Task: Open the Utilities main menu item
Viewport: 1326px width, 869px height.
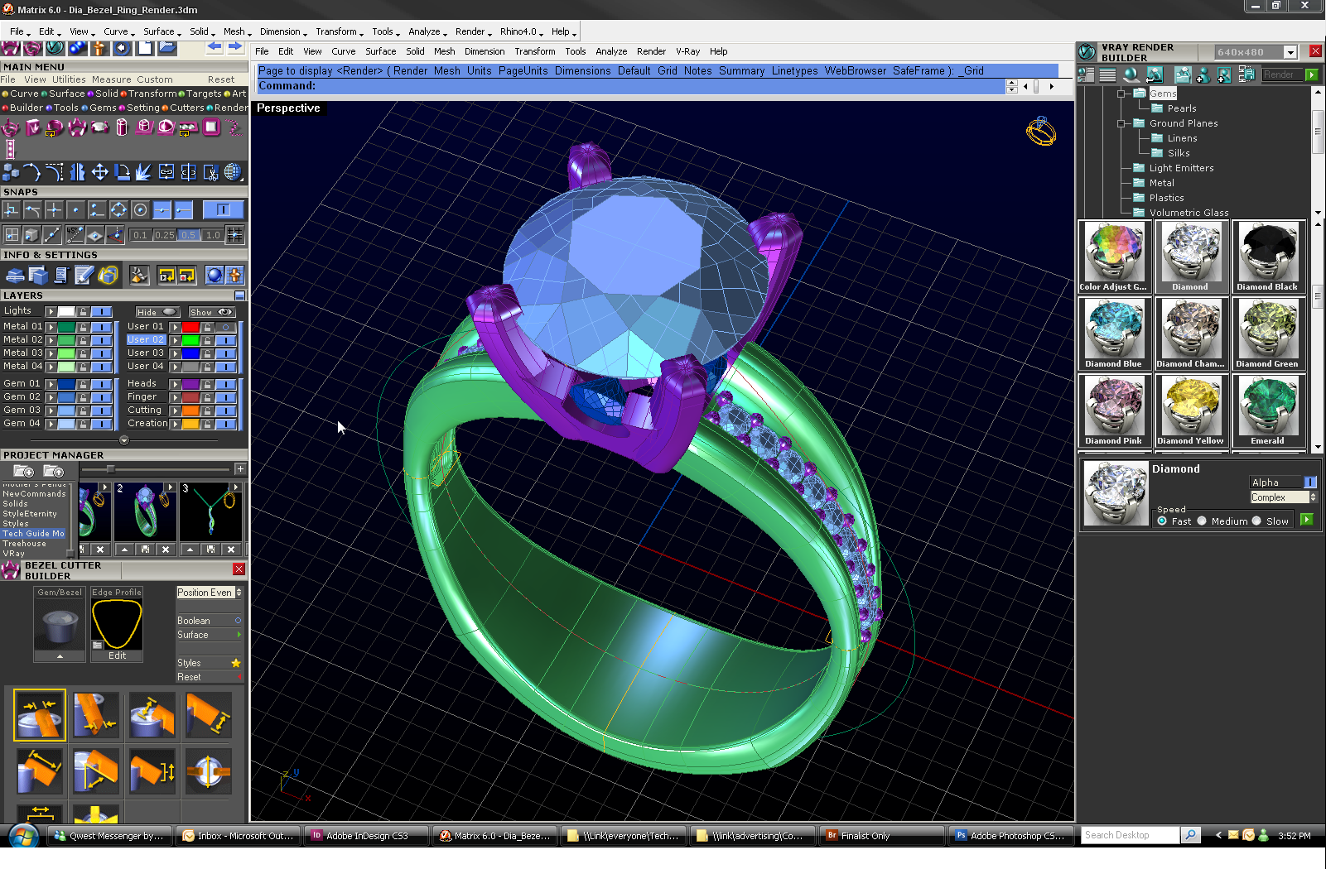Action: coord(69,79)
